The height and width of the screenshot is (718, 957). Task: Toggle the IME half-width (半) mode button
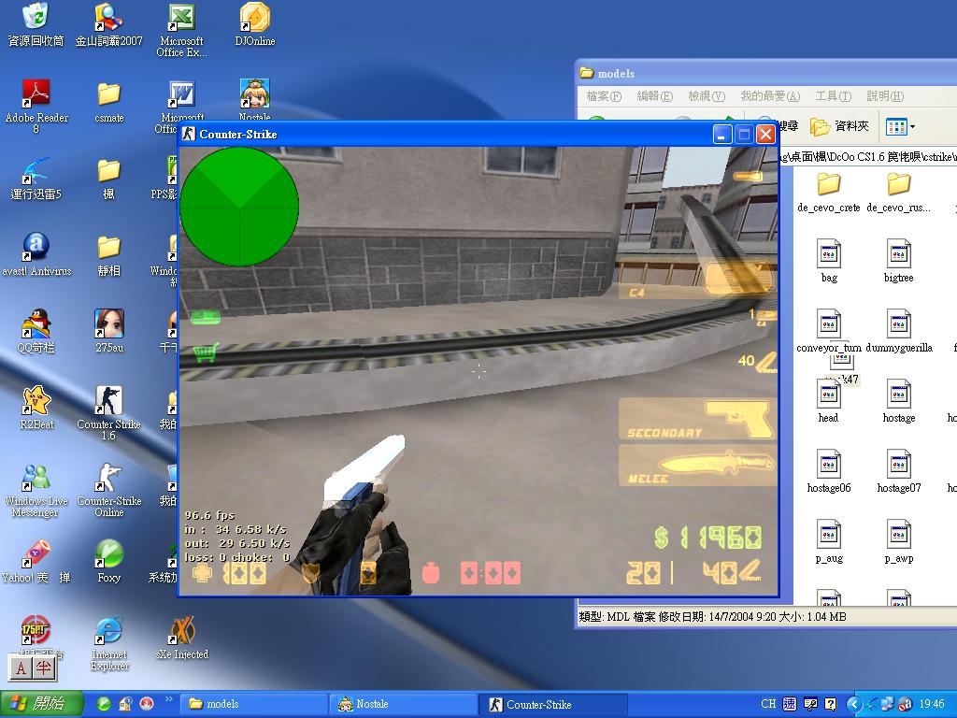coord(44,668)
